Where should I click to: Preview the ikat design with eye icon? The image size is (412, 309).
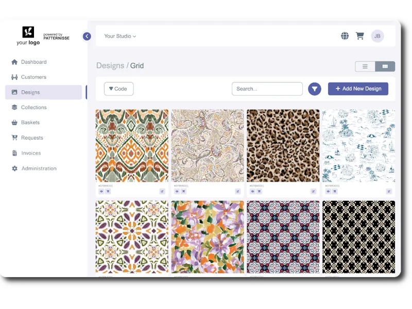pyautogui.click(x=101, y=191)
